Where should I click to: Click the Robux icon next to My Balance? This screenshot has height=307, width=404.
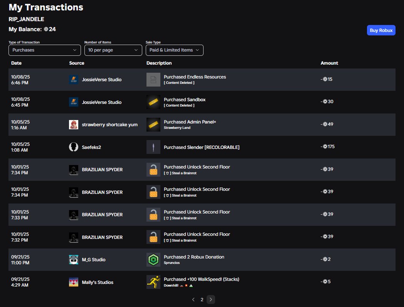(x=46, y=29)
